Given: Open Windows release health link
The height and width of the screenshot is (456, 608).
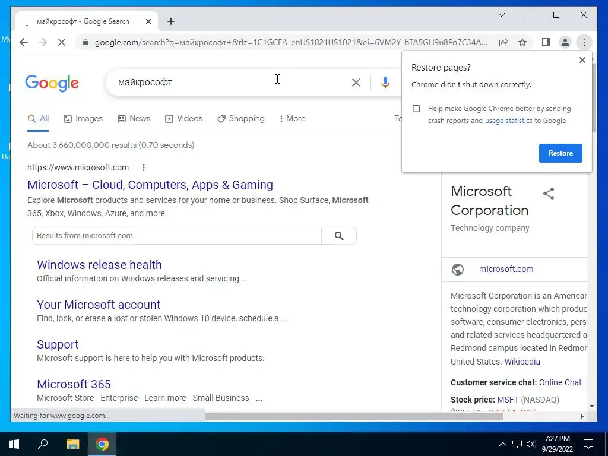Looking at the screenshot, I should pyautogui.click(x=99, y=265).
